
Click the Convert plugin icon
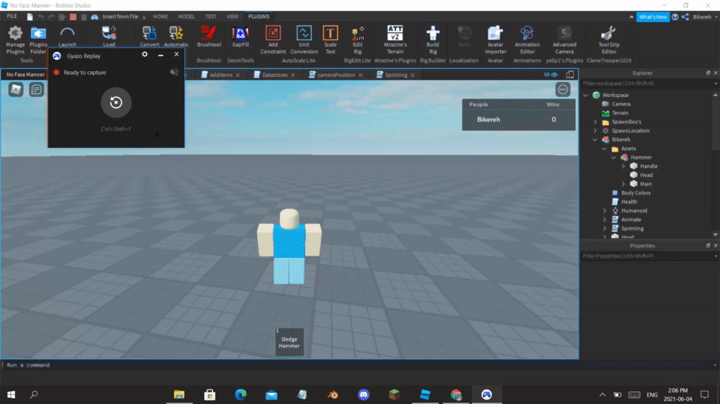pyautogui.click(x=149, y=37)
